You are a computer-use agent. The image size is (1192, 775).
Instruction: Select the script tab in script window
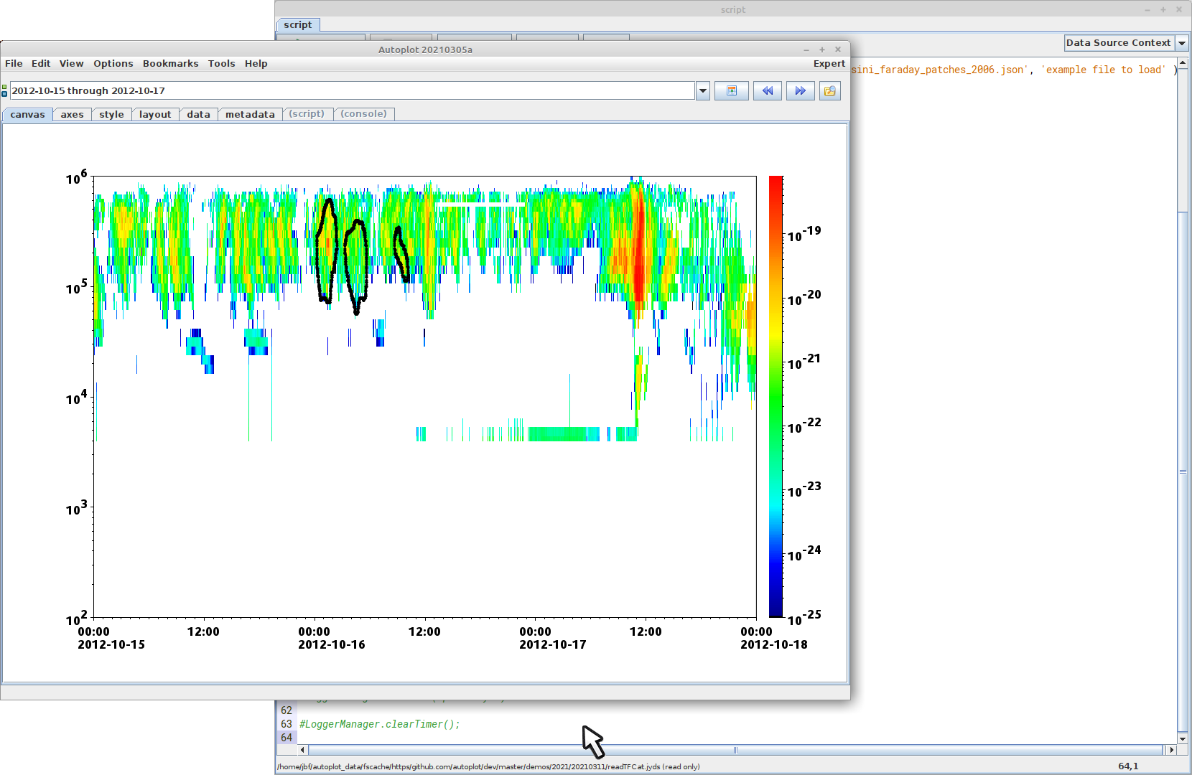298,24
